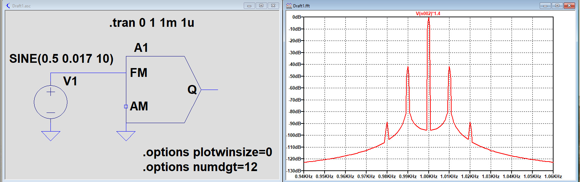Select the .tran 0 1 1m 1u directive

pos(152,23)
